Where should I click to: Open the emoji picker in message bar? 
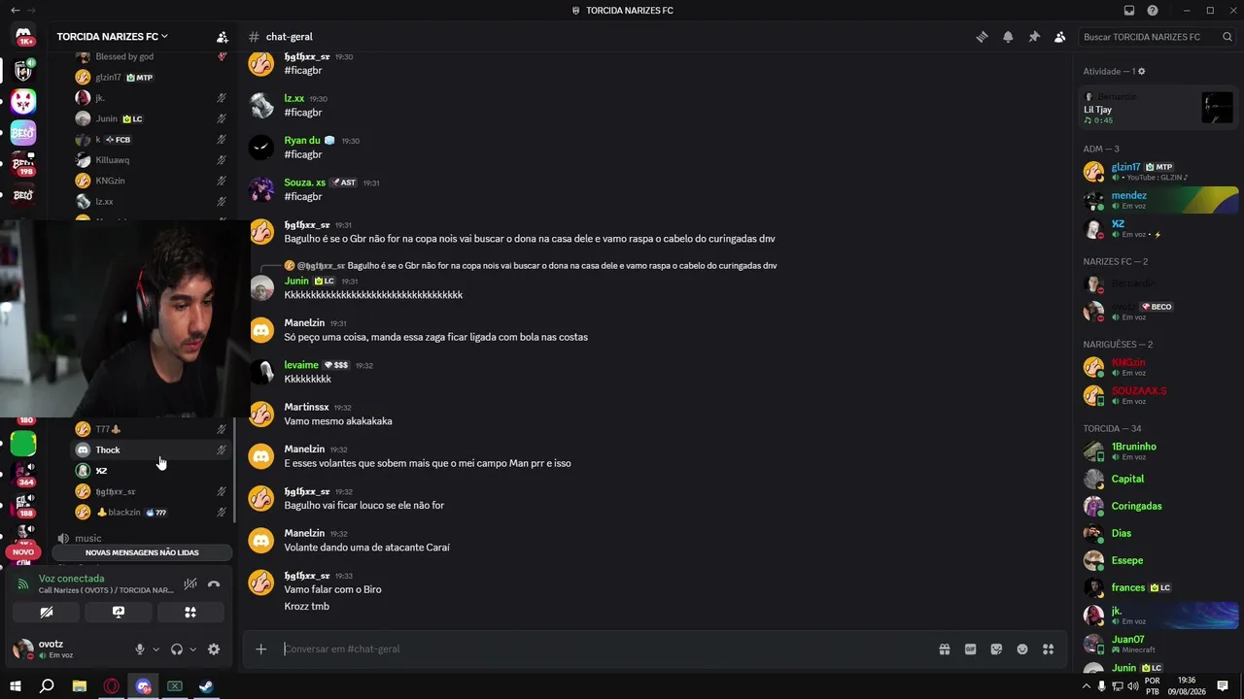click(x=1022, y=649)
